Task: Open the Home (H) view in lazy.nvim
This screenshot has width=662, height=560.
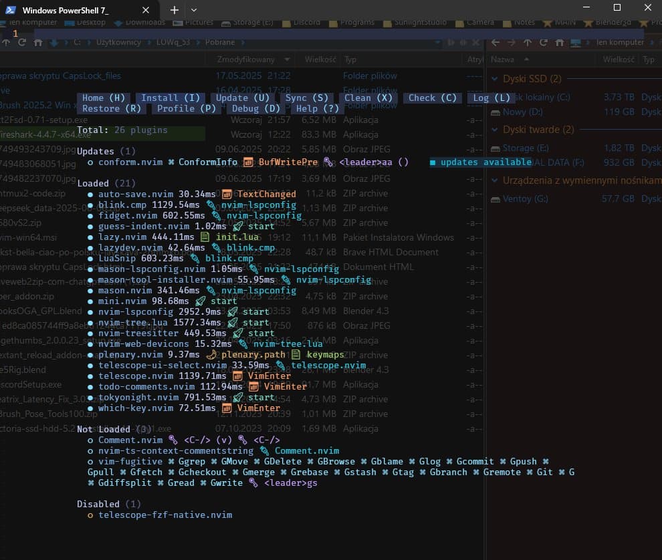Action: pyautogui.click(x=104, y=98)
